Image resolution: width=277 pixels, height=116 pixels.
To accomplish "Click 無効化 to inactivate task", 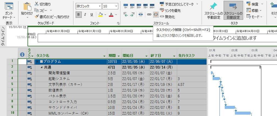I will coord(168,17).
